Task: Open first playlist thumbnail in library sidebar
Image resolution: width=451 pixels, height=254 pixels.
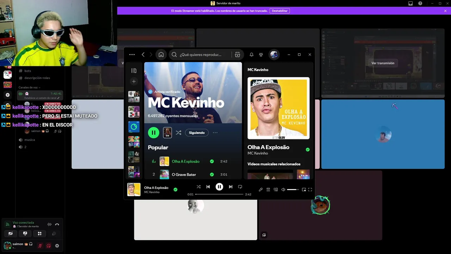Action: click(134, 97)
